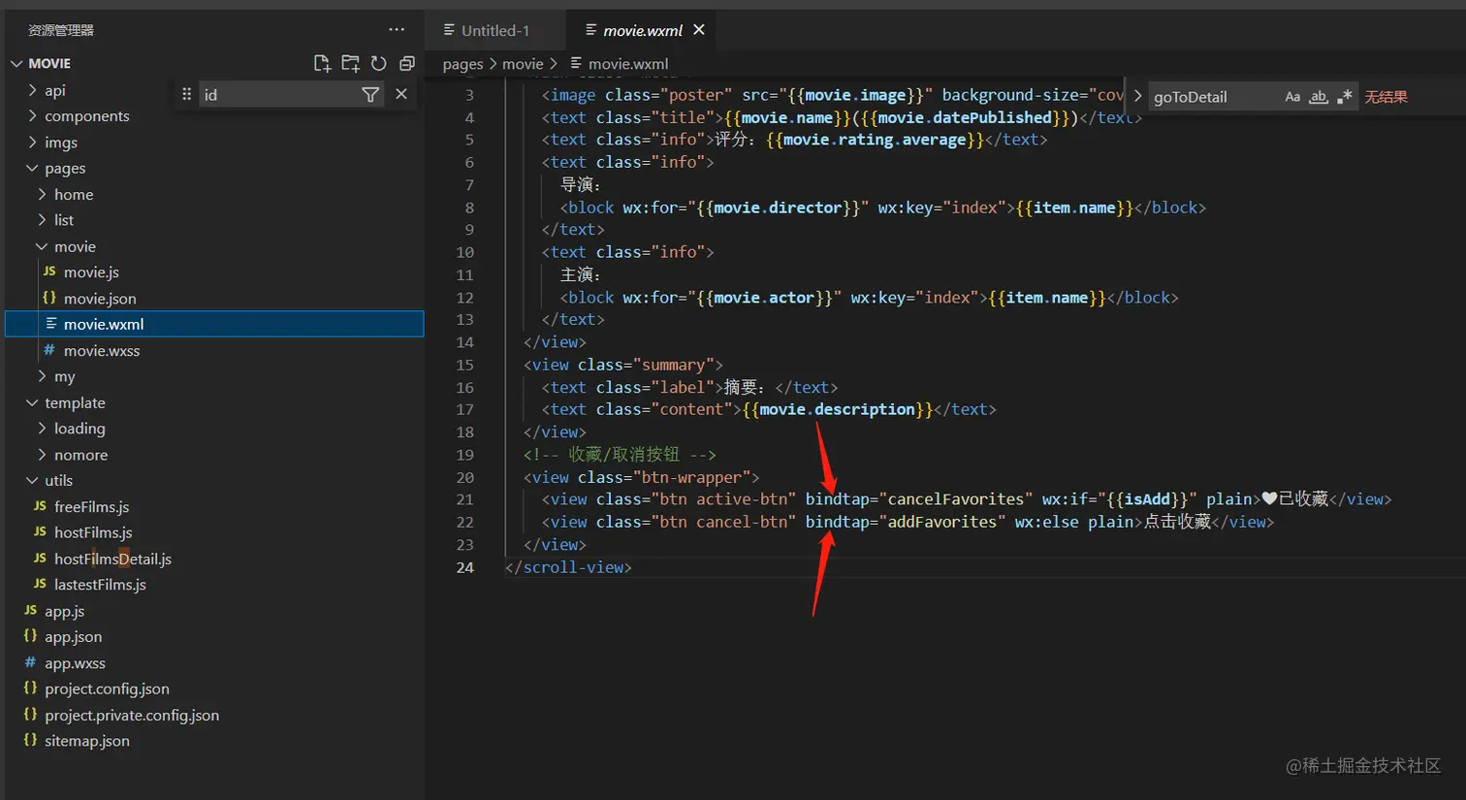
Task: Click the braces icon beside project.private.config.json
Action: pyautogui.click(x=30, y=715)
